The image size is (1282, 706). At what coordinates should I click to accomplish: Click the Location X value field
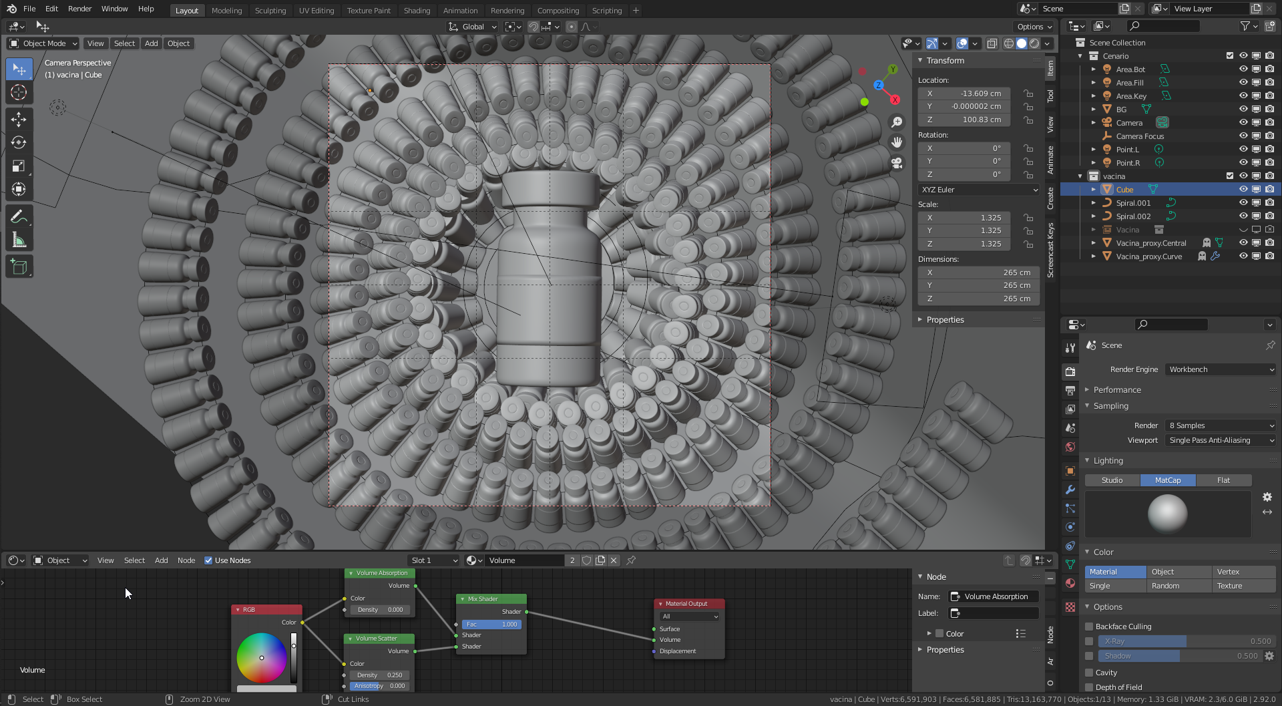click(x=964, y=94)
